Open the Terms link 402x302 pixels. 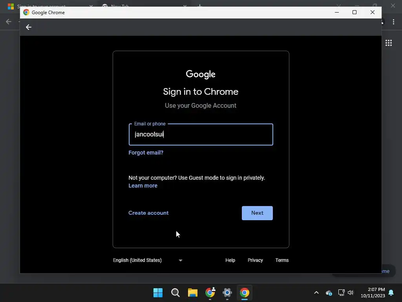pos(282,260)
